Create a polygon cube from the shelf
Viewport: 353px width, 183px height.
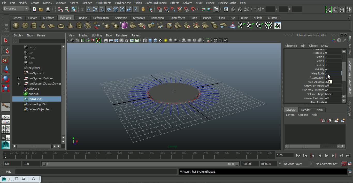click(x=25, y=26)
